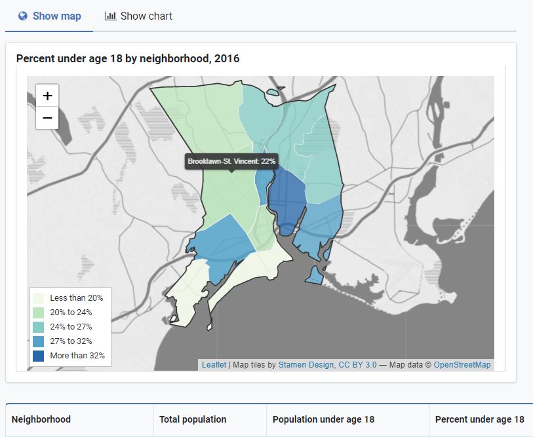Open the CC BY 3.0 license link
Viewport: 533px width, 437px height.
click(358, 364)
